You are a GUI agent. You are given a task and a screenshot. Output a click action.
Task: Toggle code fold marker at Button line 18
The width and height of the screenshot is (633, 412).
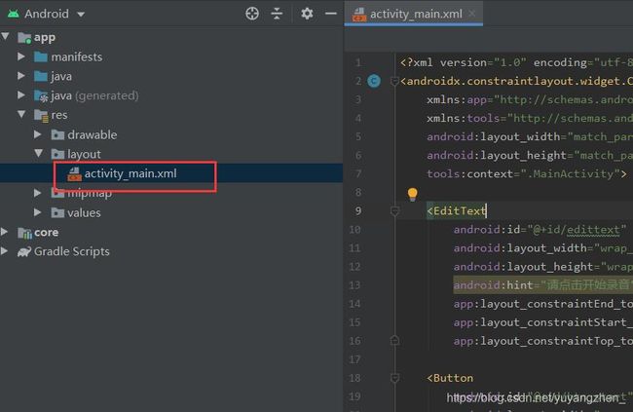point(394,378)
